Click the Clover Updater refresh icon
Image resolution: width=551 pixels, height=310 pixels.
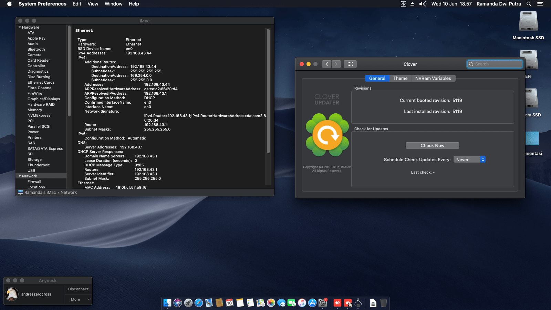(327, 135)
